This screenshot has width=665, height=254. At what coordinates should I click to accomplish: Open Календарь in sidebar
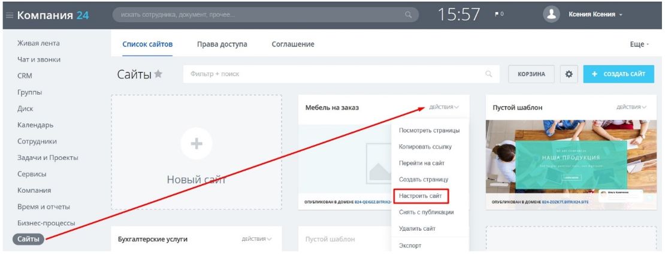(x=35, y=125)
